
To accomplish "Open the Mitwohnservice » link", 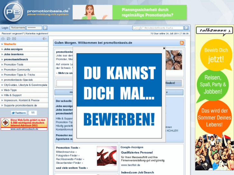I will click(x=66, y=152).
